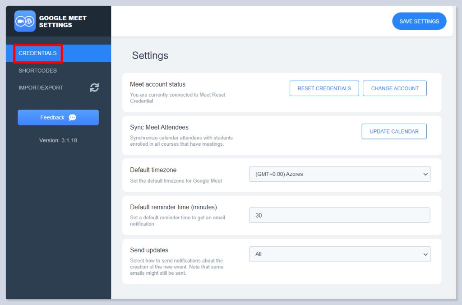Go to the Import/Export sidebar tab
The width and height of the screenshot is (462, 305).
pos(41,88)
